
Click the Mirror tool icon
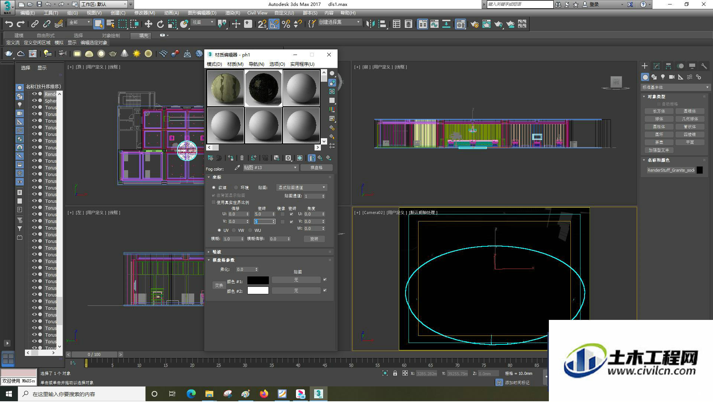pyautogui.click(x=370, y=24)
